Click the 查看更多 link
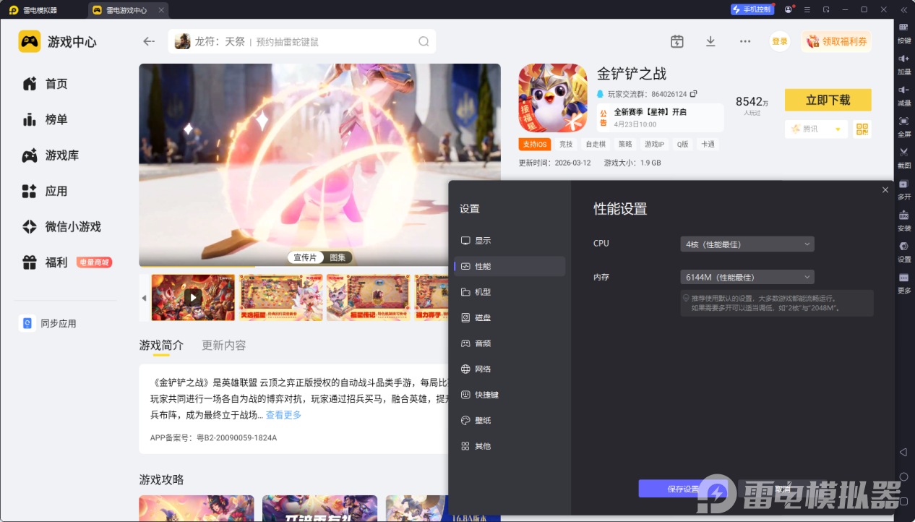 [x=283, y=415]
